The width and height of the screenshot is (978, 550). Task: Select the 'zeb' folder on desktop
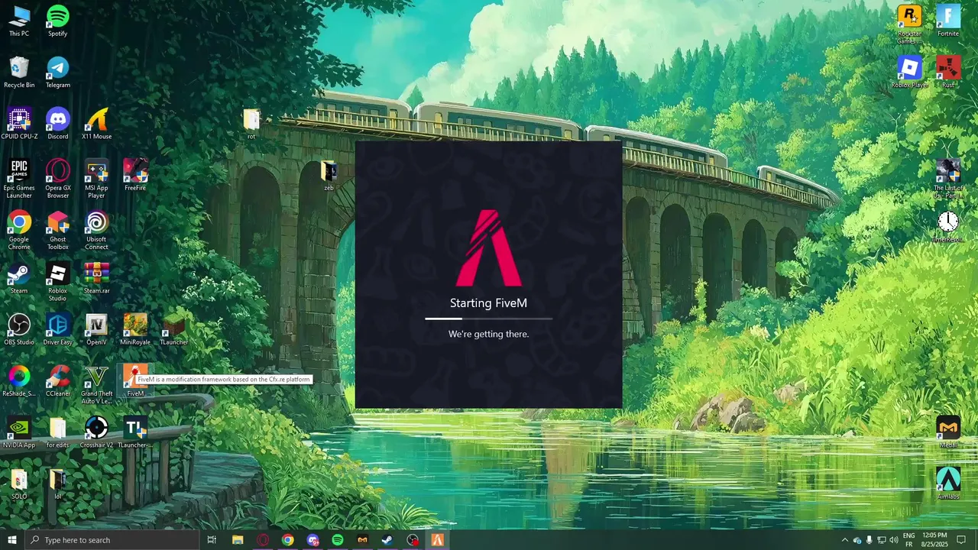[329, 175]
